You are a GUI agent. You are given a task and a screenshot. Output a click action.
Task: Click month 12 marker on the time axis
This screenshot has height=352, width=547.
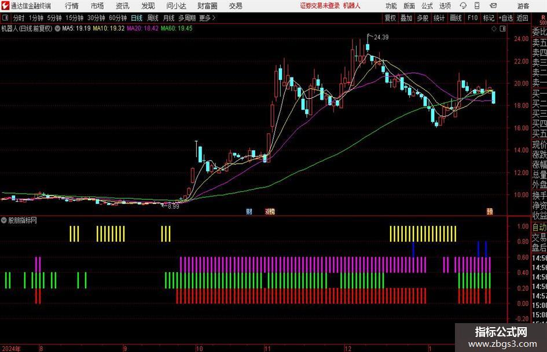point(348,349)
